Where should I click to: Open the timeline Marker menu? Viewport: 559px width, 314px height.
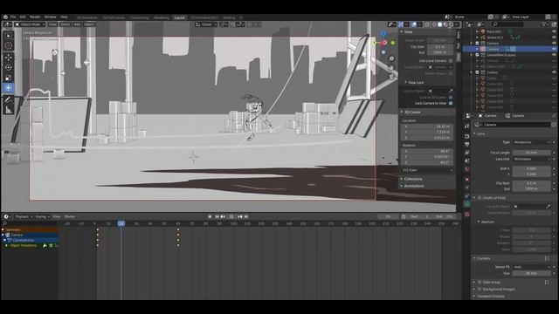70,216
